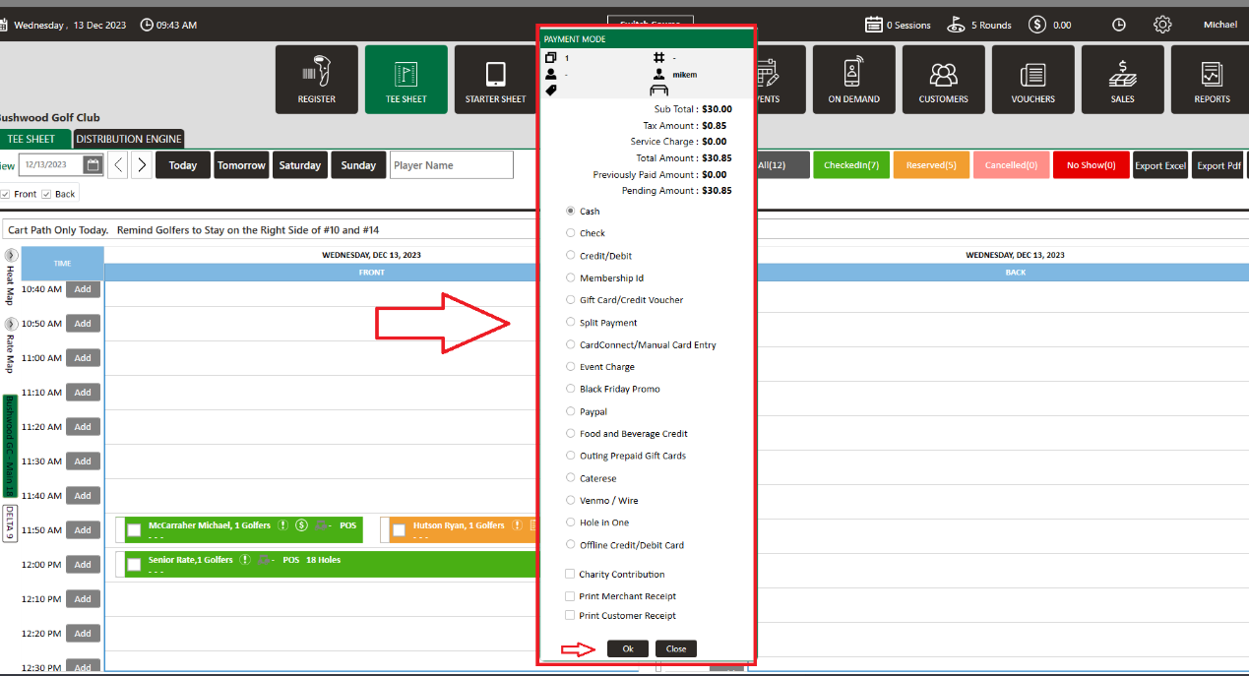
Task: Click the Player Name search field
Action: (451, 165)
